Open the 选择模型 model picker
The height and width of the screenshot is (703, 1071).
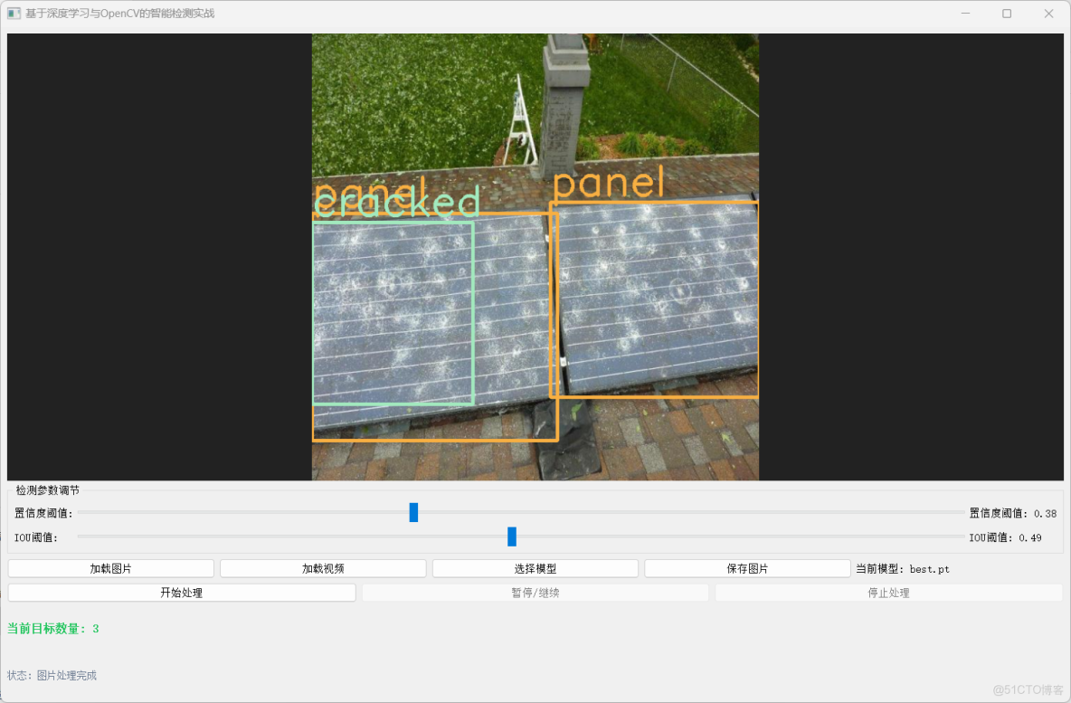coord(535,568)
